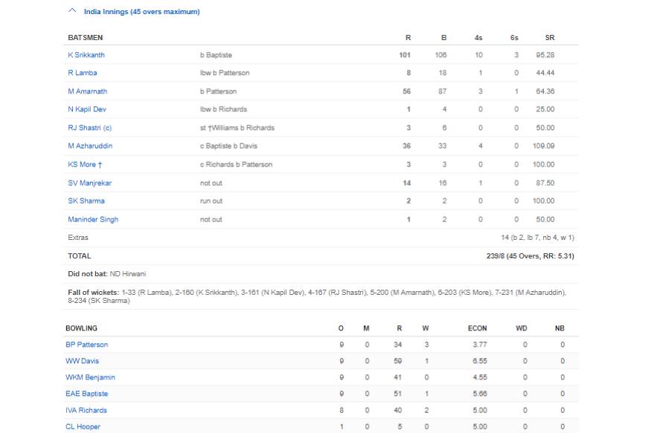Open R Lamba player page
The height and width of the screenshot is (433, 651).
click(x=82, y=73)
